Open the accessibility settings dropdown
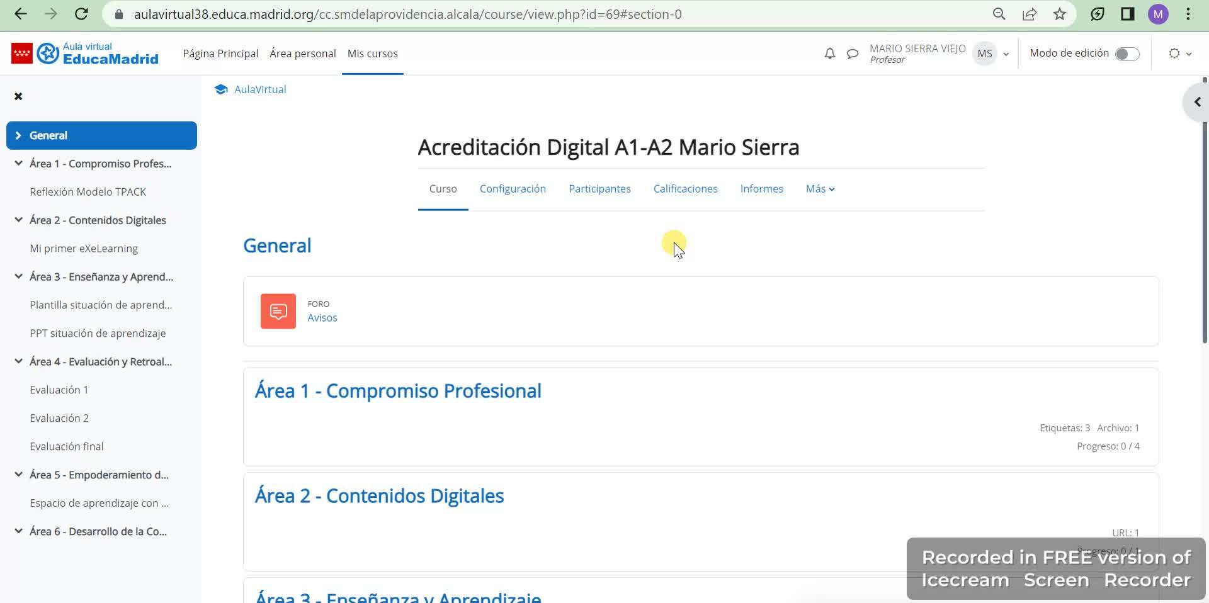1209x603 pixels. tap(1180, 54)
